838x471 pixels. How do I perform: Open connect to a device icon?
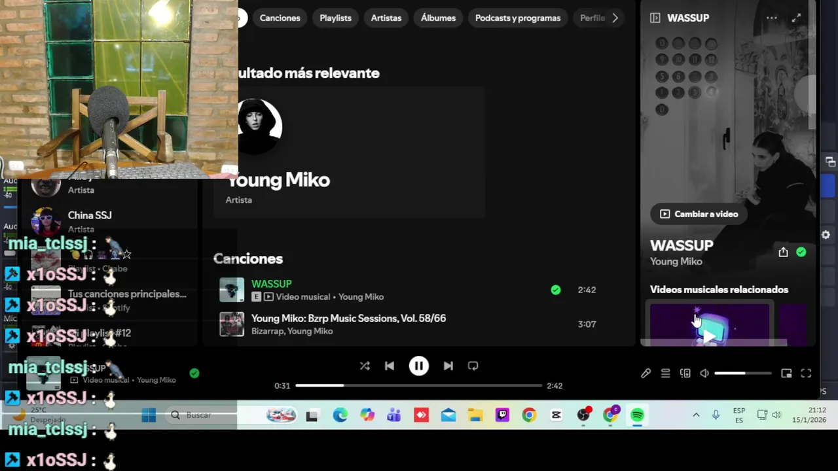(x=685, y=373)
